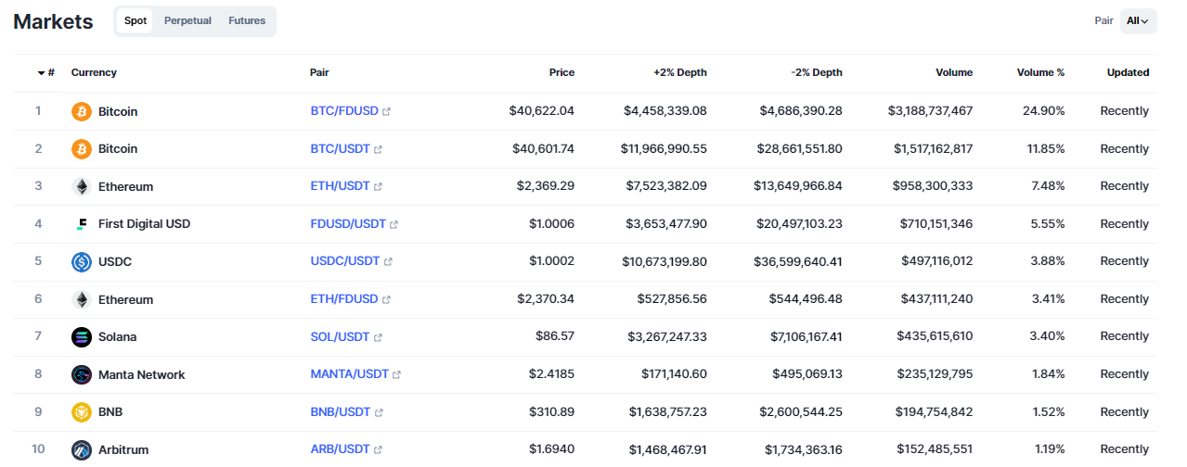Click the BNB coin logo

[82, 412]
